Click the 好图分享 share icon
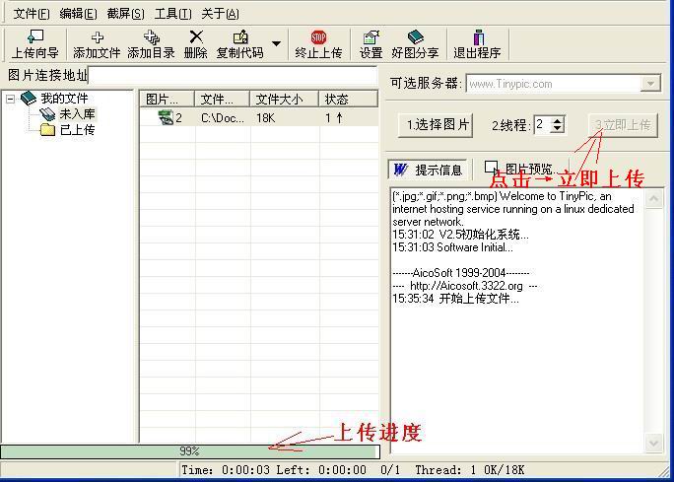674x482 pixels. pyautogui.click(x=415, y=44)
